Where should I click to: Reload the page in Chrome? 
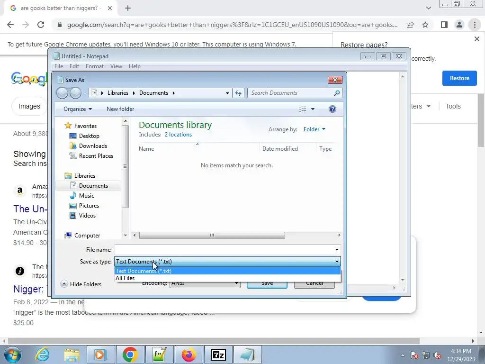click(41, 25)
